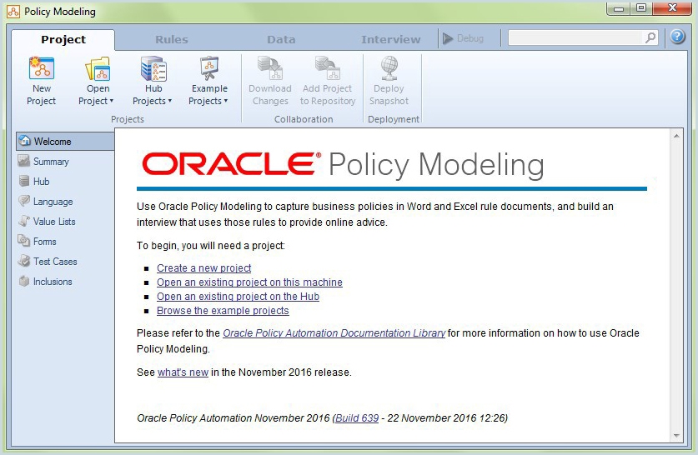The width and height of the screenshot is (698, 455).
Task: Select Inclusions in the sidebar
Action: point(53,282)
